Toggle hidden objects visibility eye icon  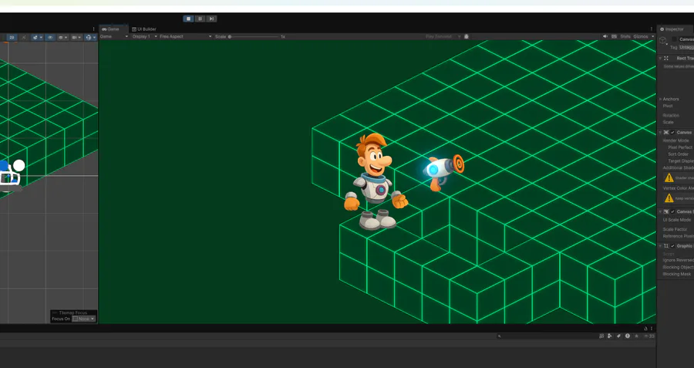pos(50,38)
